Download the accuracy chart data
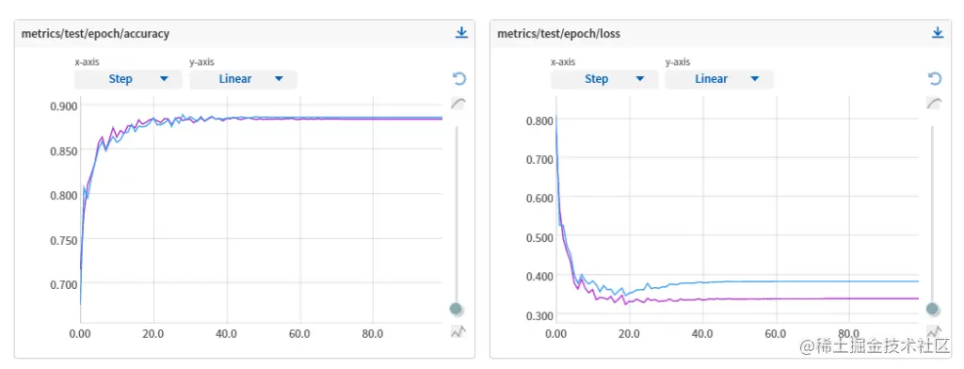The width and height of the screenshot is (964, 369). pyautogui.click(x=461, y=33)
